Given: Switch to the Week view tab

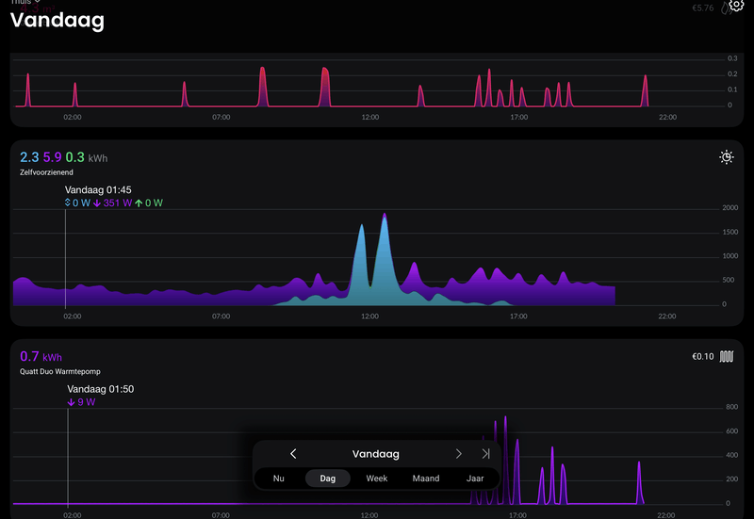Looking at the screenshot, I should [x=376, y=478].
